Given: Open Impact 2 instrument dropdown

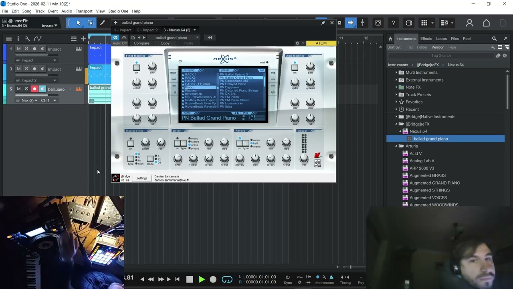Looking at the screenshot, I should click(37, 80).
